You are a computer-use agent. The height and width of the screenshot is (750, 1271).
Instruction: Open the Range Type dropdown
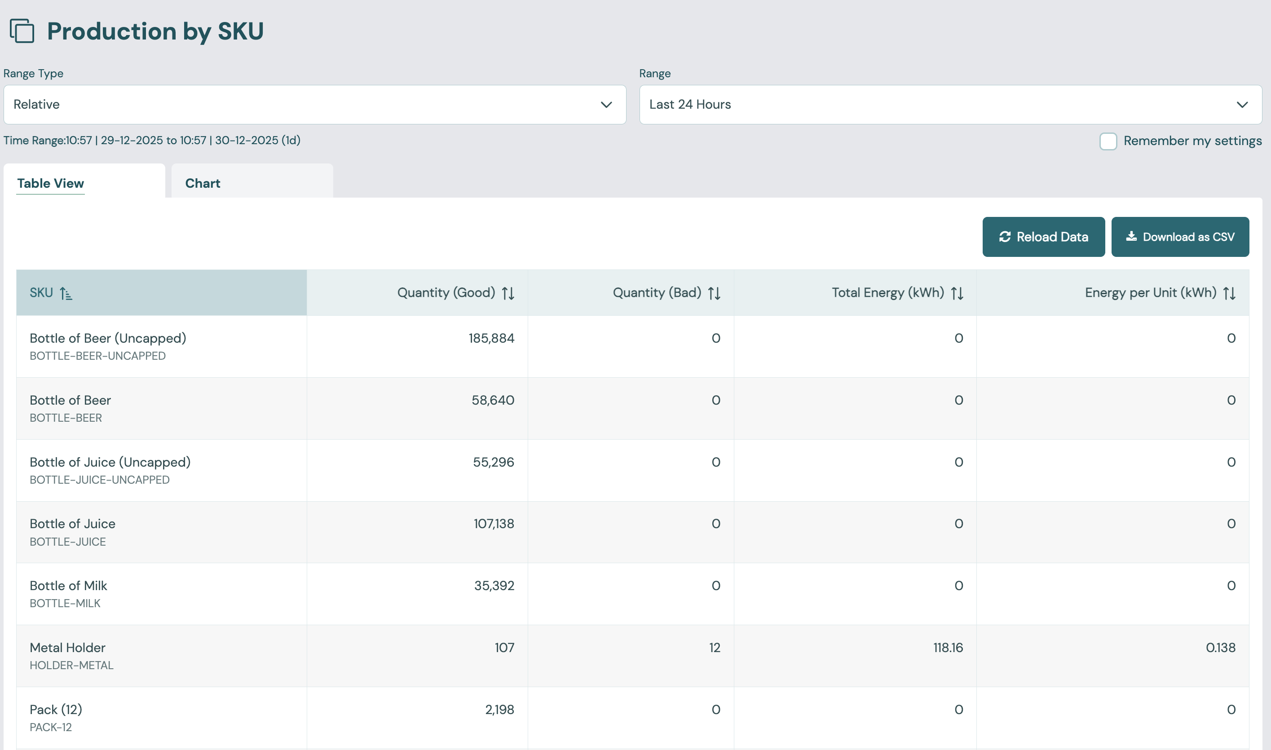(x=315, y=105)
